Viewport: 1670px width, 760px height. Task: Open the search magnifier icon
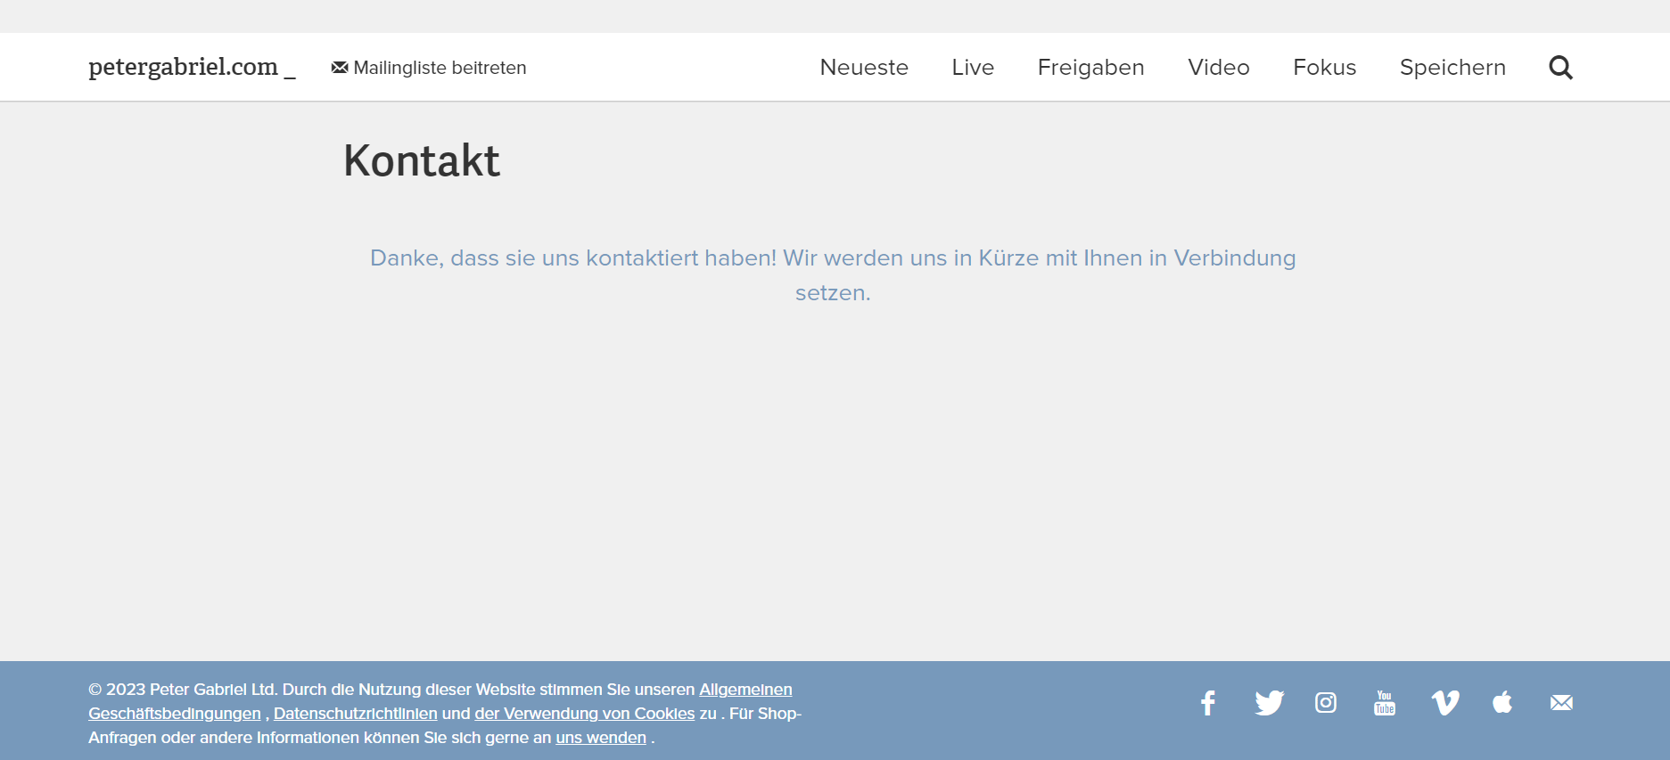coord(1560,68)
